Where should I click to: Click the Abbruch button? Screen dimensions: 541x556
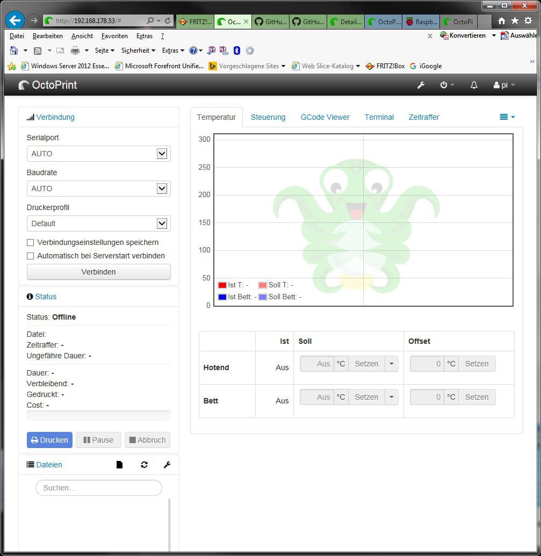[148, 440]
